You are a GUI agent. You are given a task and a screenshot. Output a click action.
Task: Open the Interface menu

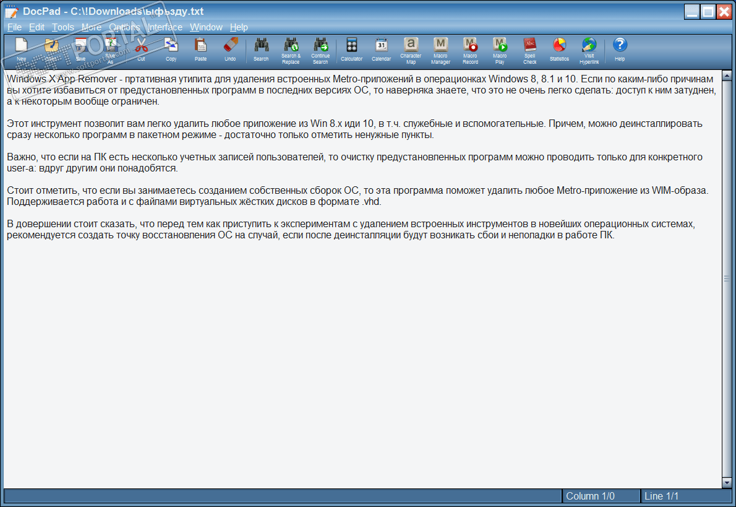(165, 27)
